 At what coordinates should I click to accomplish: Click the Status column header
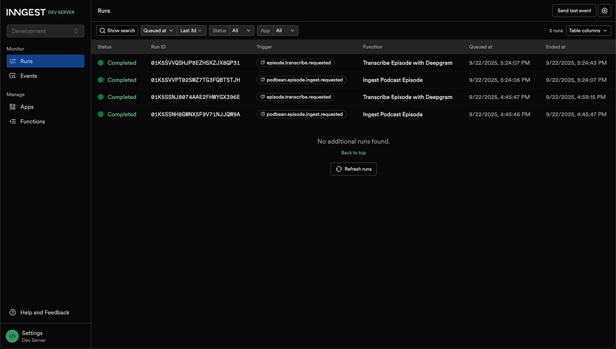pyautogui.click(x=105, y=47)
